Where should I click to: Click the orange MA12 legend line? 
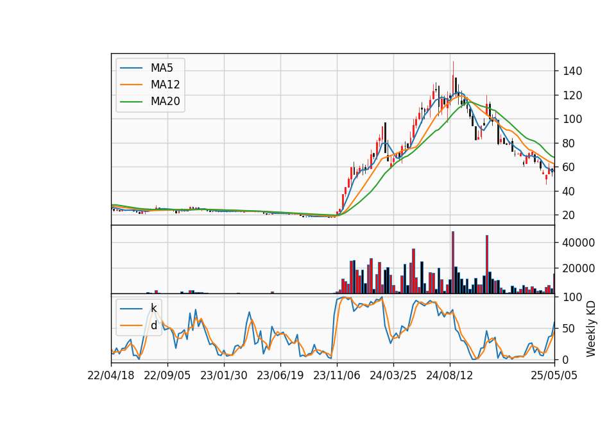(131, 85)
